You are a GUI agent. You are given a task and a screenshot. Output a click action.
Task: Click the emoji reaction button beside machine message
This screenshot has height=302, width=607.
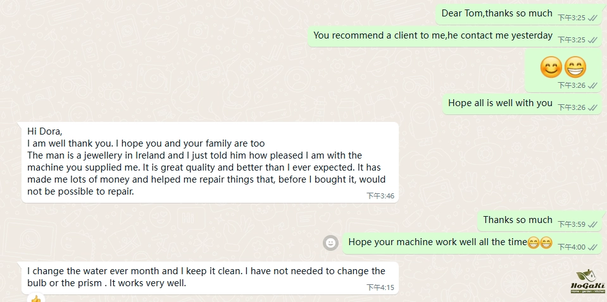click(x=330, y=243)
